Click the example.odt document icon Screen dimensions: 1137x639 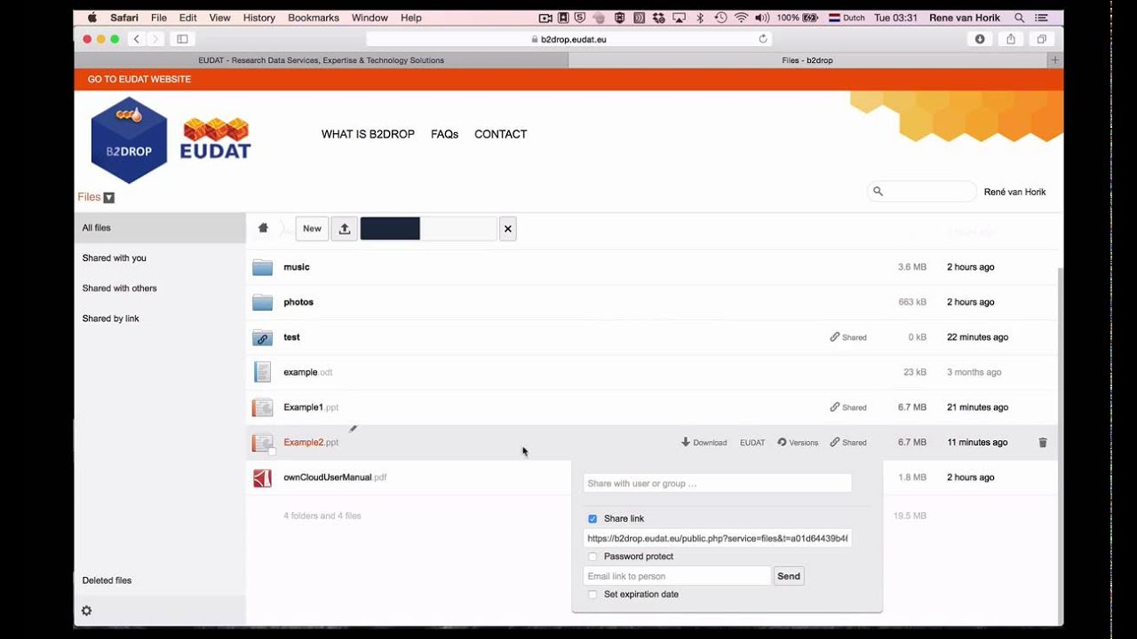pos(262,373)
